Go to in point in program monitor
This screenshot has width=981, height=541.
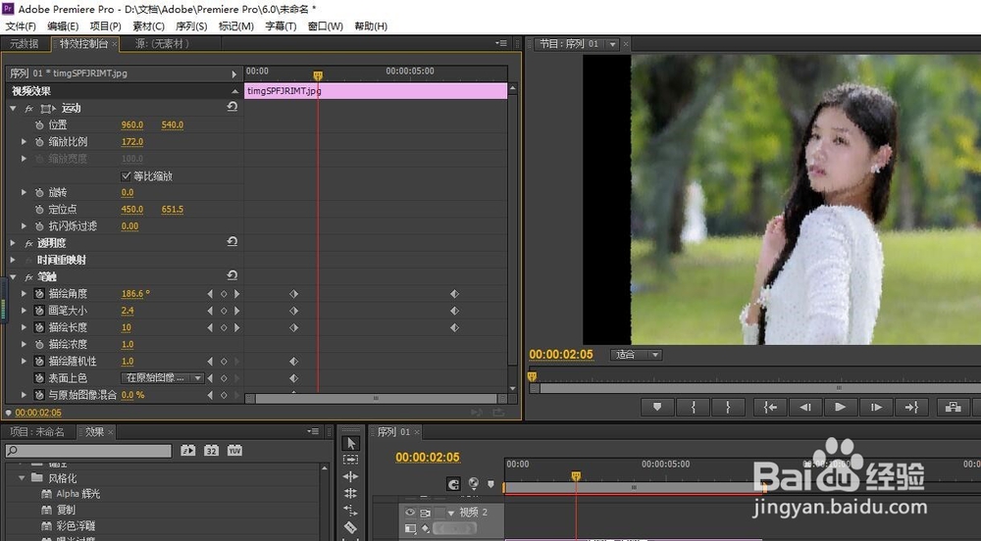click(770, 408)
